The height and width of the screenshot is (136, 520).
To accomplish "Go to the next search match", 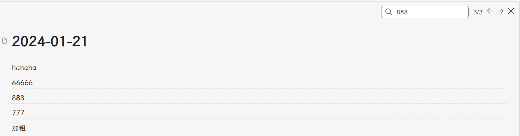I will coord(500,11).
